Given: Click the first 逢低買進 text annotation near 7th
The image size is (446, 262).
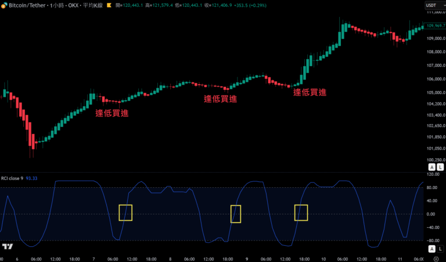Looking at the screenshot, I should click(112, 113).
